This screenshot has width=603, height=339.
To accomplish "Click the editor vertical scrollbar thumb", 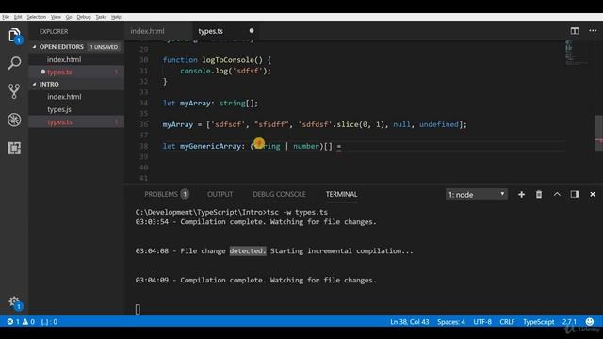I will click(x=598, y=133).
